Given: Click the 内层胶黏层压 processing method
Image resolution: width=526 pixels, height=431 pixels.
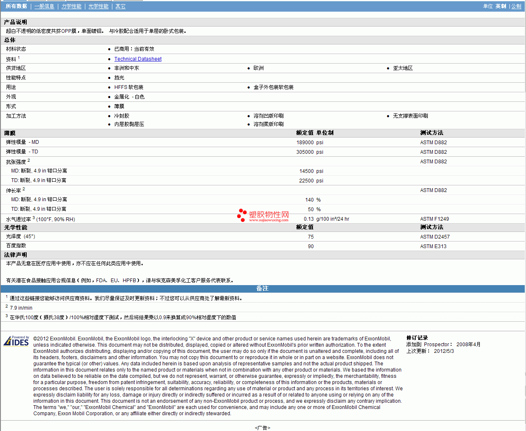Looking at the screenshot, I should point(129,124).
